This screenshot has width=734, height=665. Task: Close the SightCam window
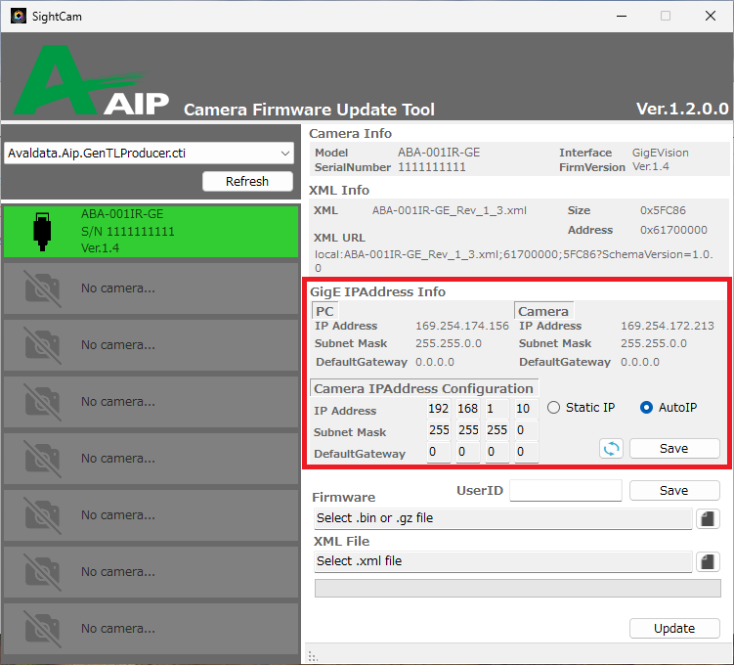pyautogui.click(x=711, y=16)
